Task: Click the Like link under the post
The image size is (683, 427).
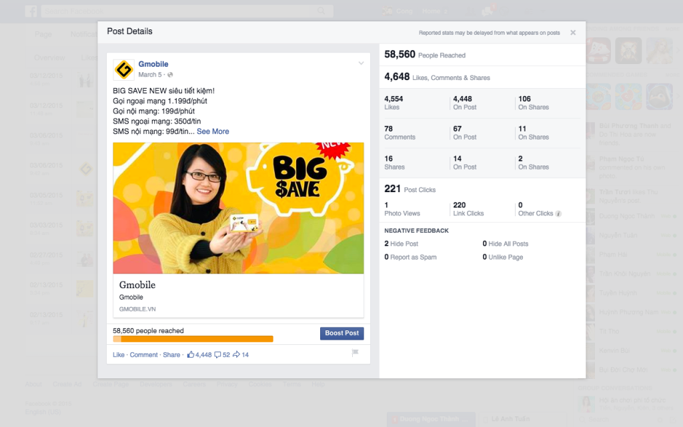Action: pyautogui.click(x=119, y=355)
